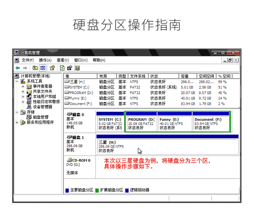Image resolution: width=254 pixels, height=219 pixels.
Task: Open the 操作(A) menu
Action: pos(45,60)
